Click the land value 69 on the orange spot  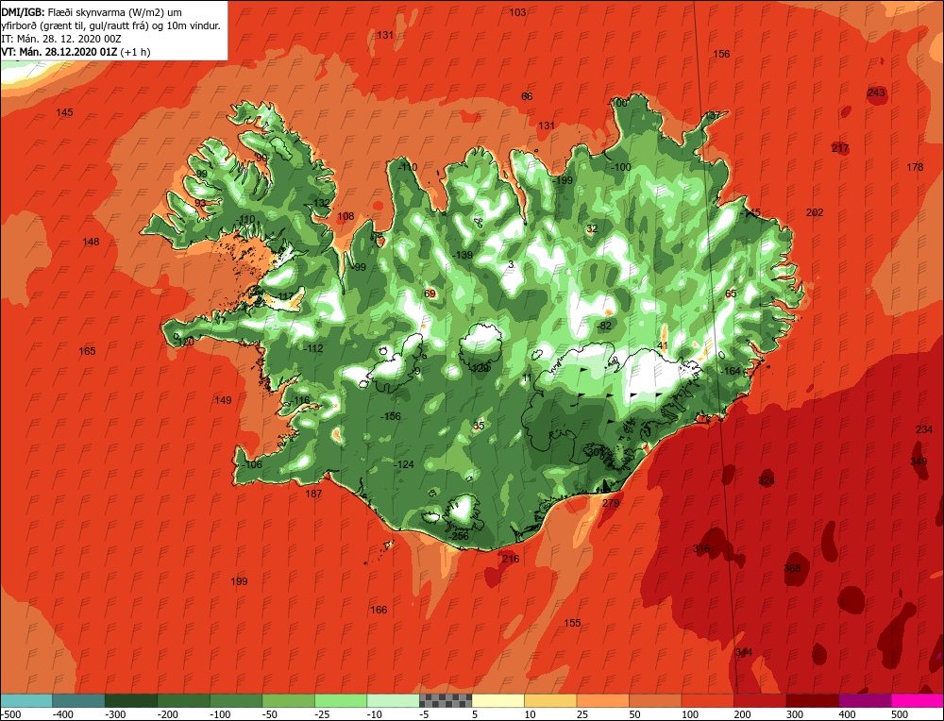(x=430, y=293)
